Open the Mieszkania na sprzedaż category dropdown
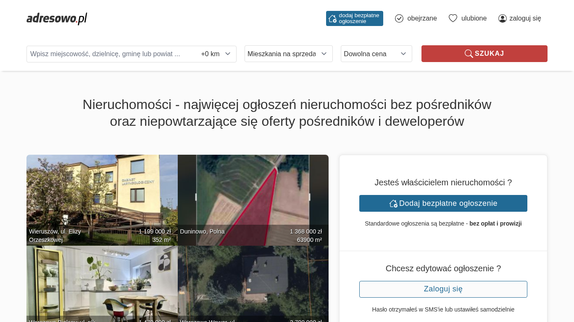The width and height of the screenshot is (574, 322). [288, 54]
